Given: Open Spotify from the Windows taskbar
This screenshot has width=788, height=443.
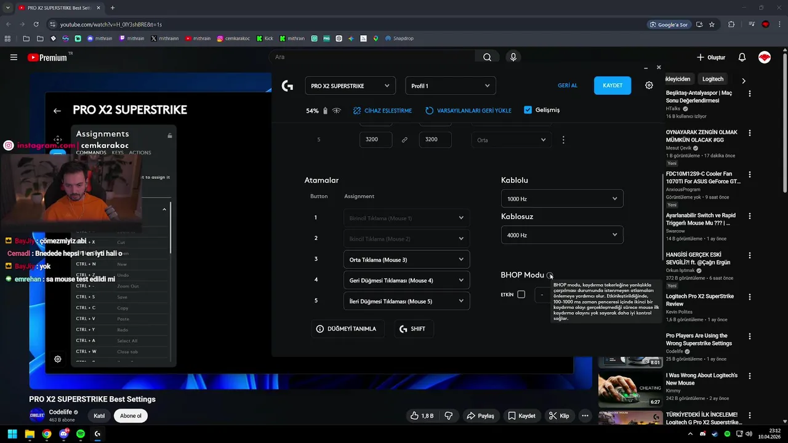Looking at the screenshot, I should point(81,434).
